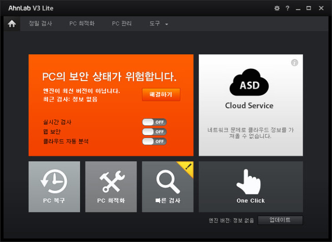
Task: Minimize the AhnLab V3 Lite window
Action: point(298,9)
